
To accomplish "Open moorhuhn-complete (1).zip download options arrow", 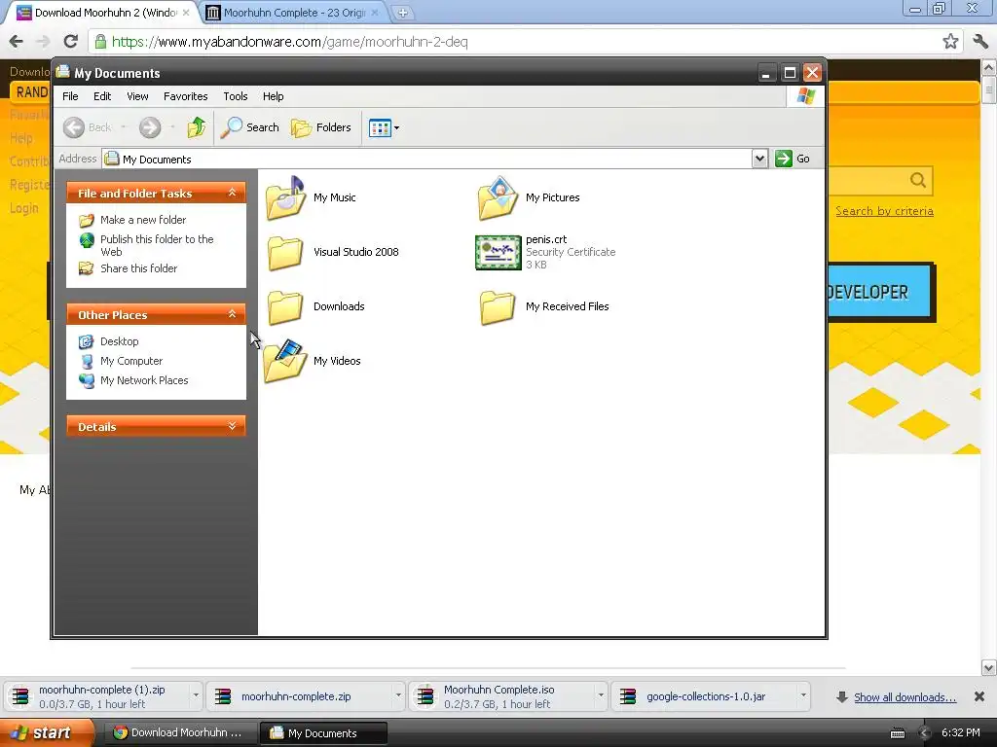I will click(x=196, y=695).
